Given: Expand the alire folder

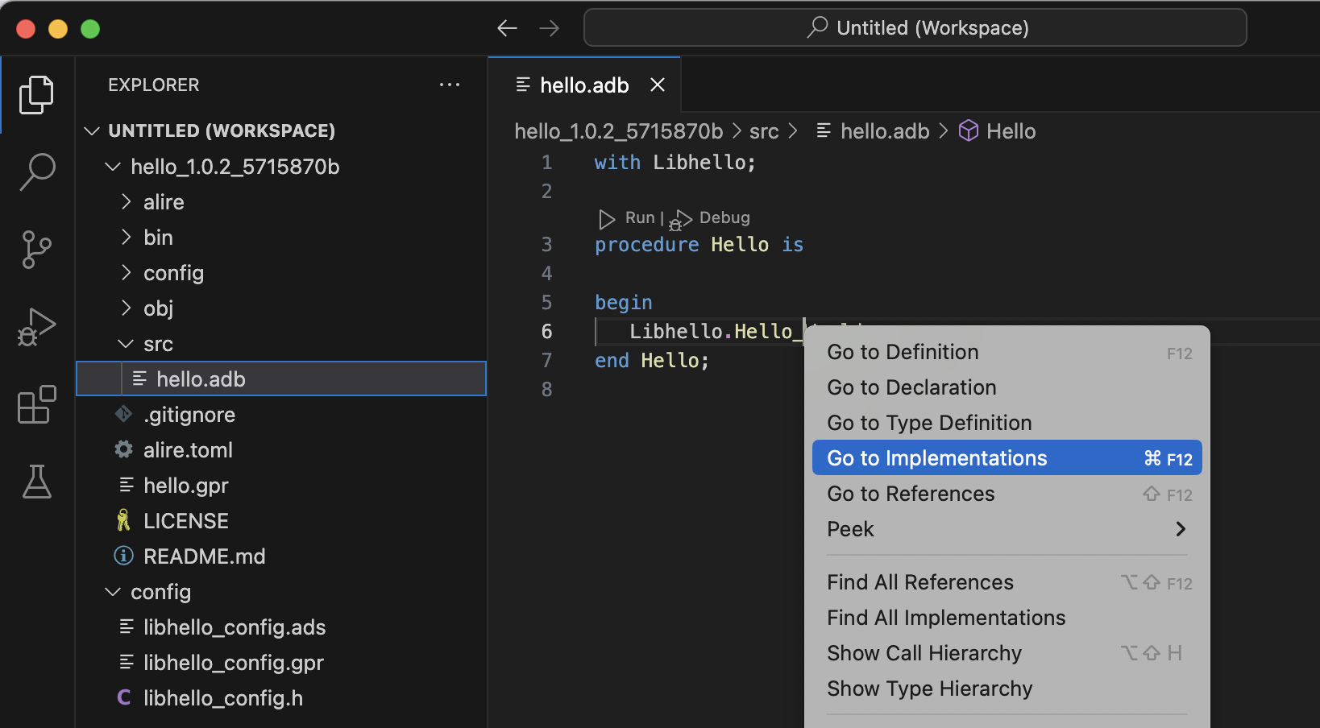Looking at the screenshot, I should click(x=164, y=202).
